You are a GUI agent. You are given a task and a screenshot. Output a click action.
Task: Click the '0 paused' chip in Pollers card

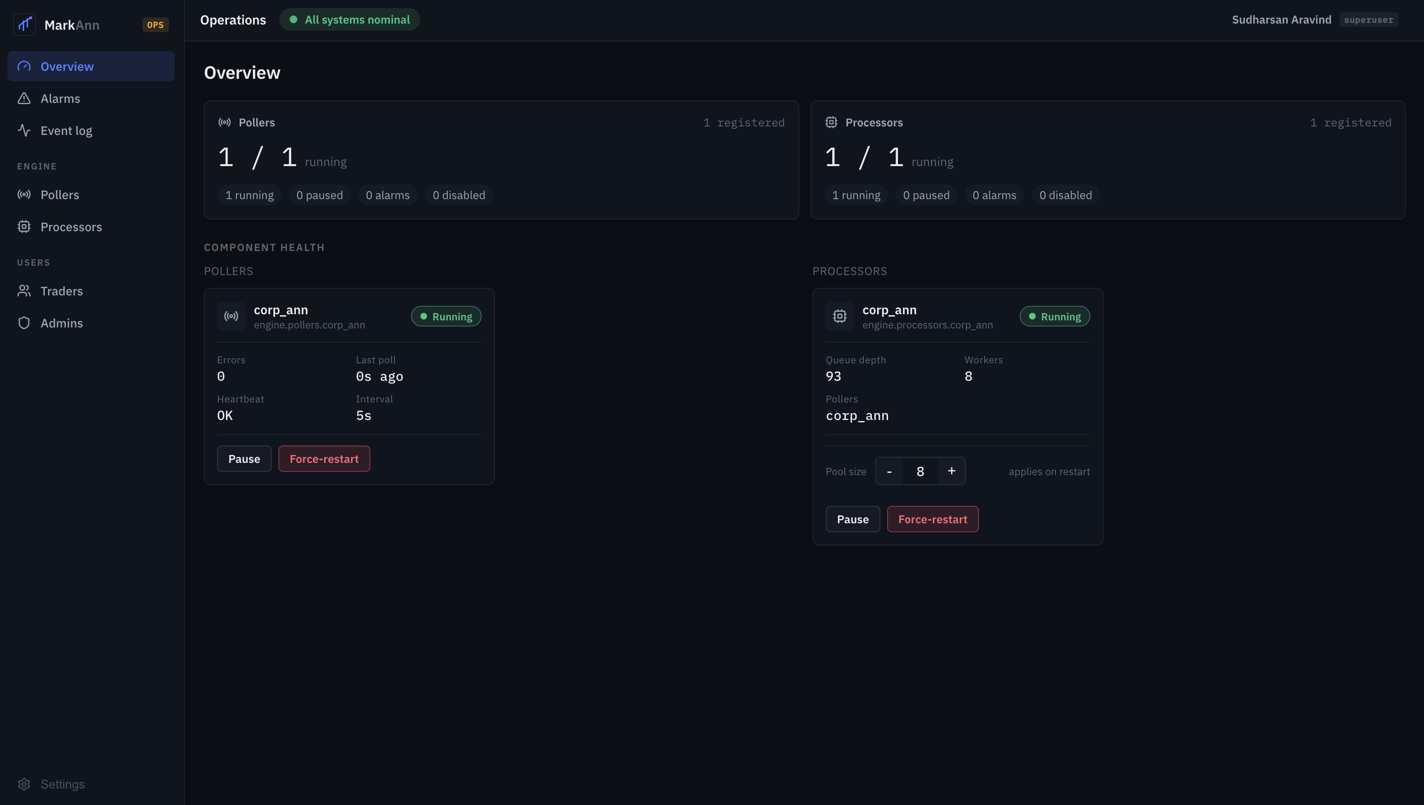pos(319,195)
